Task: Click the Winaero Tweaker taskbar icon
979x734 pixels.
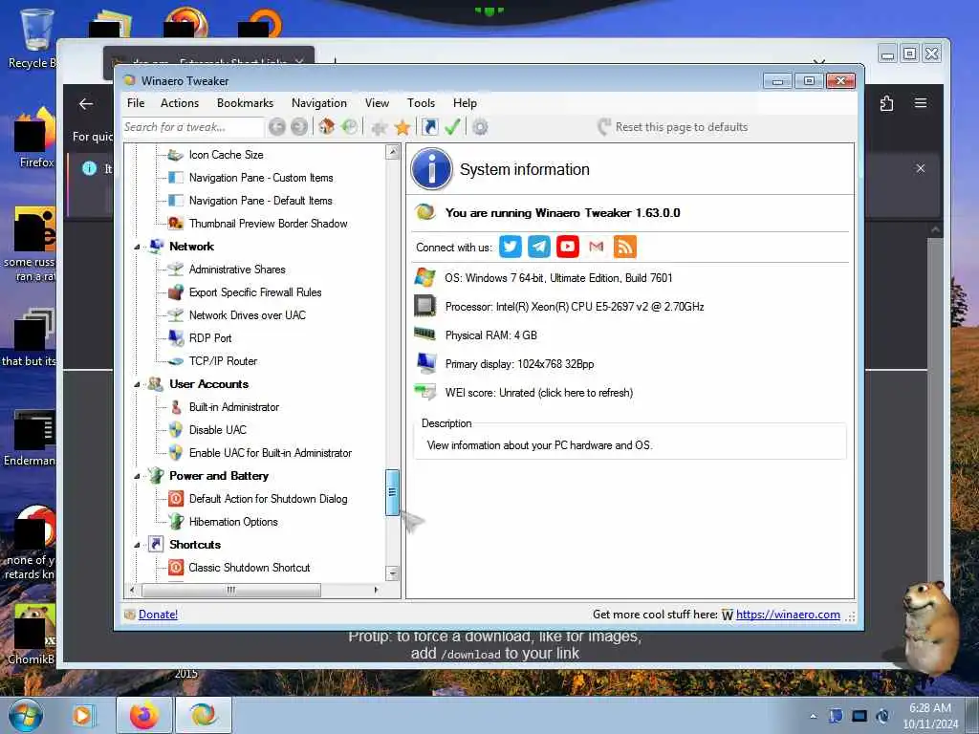Action: point(204,715)
